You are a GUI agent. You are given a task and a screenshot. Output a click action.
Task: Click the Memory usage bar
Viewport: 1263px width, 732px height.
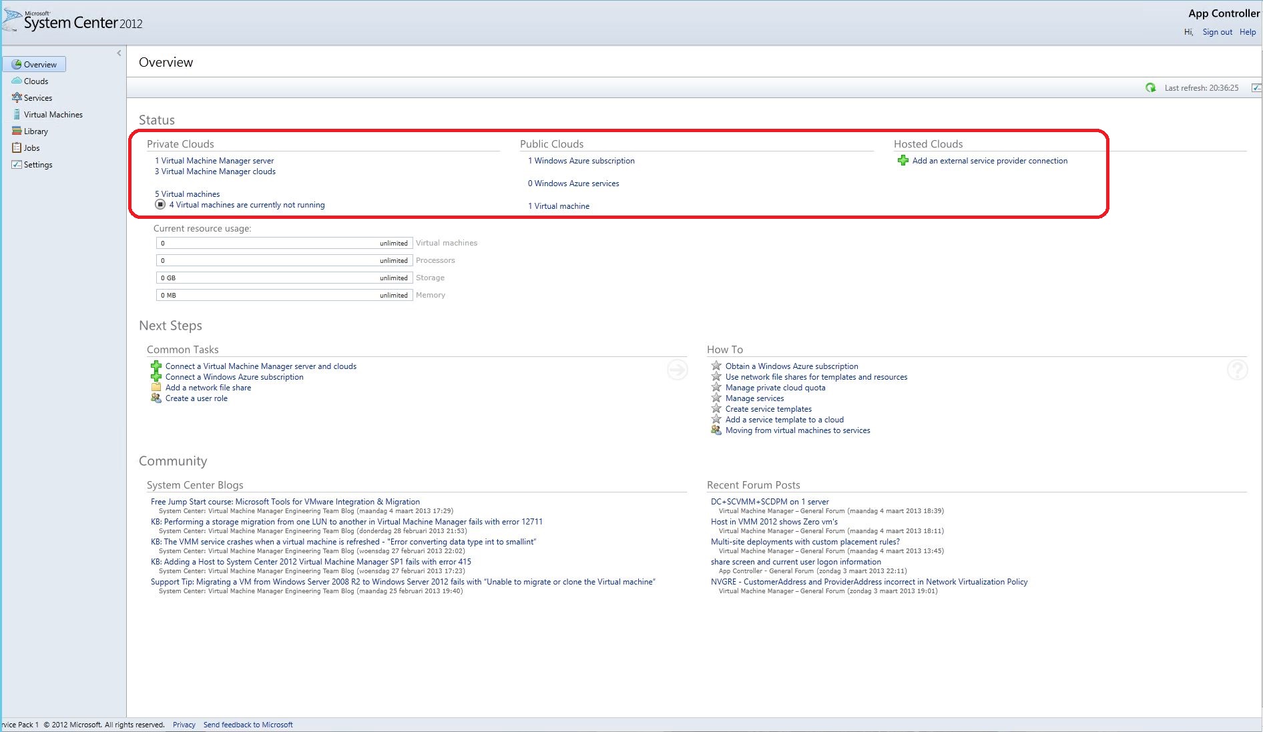coord(284,295)
